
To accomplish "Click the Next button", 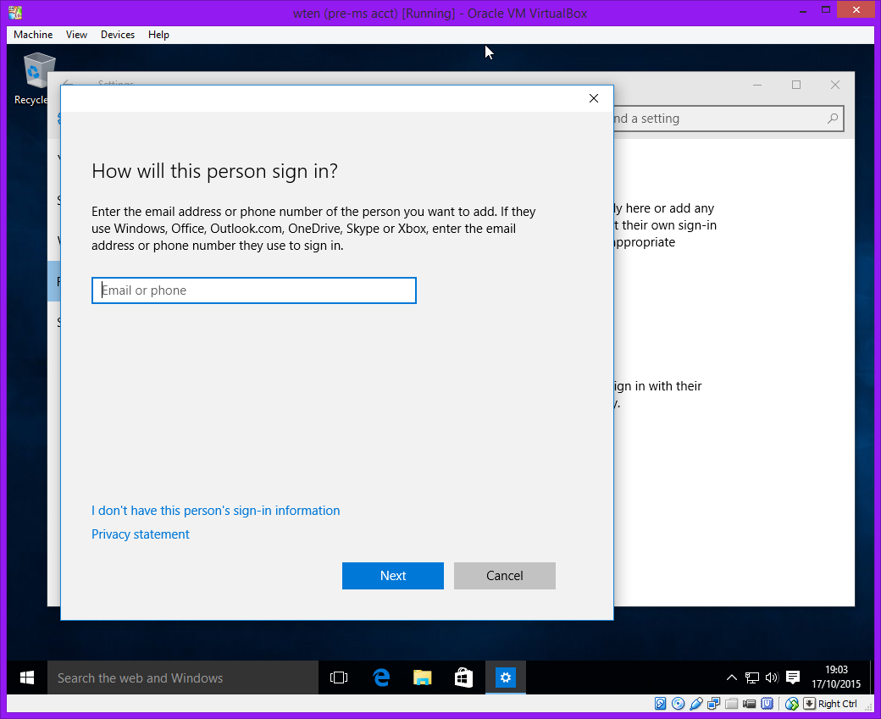I will pos(393,576).
